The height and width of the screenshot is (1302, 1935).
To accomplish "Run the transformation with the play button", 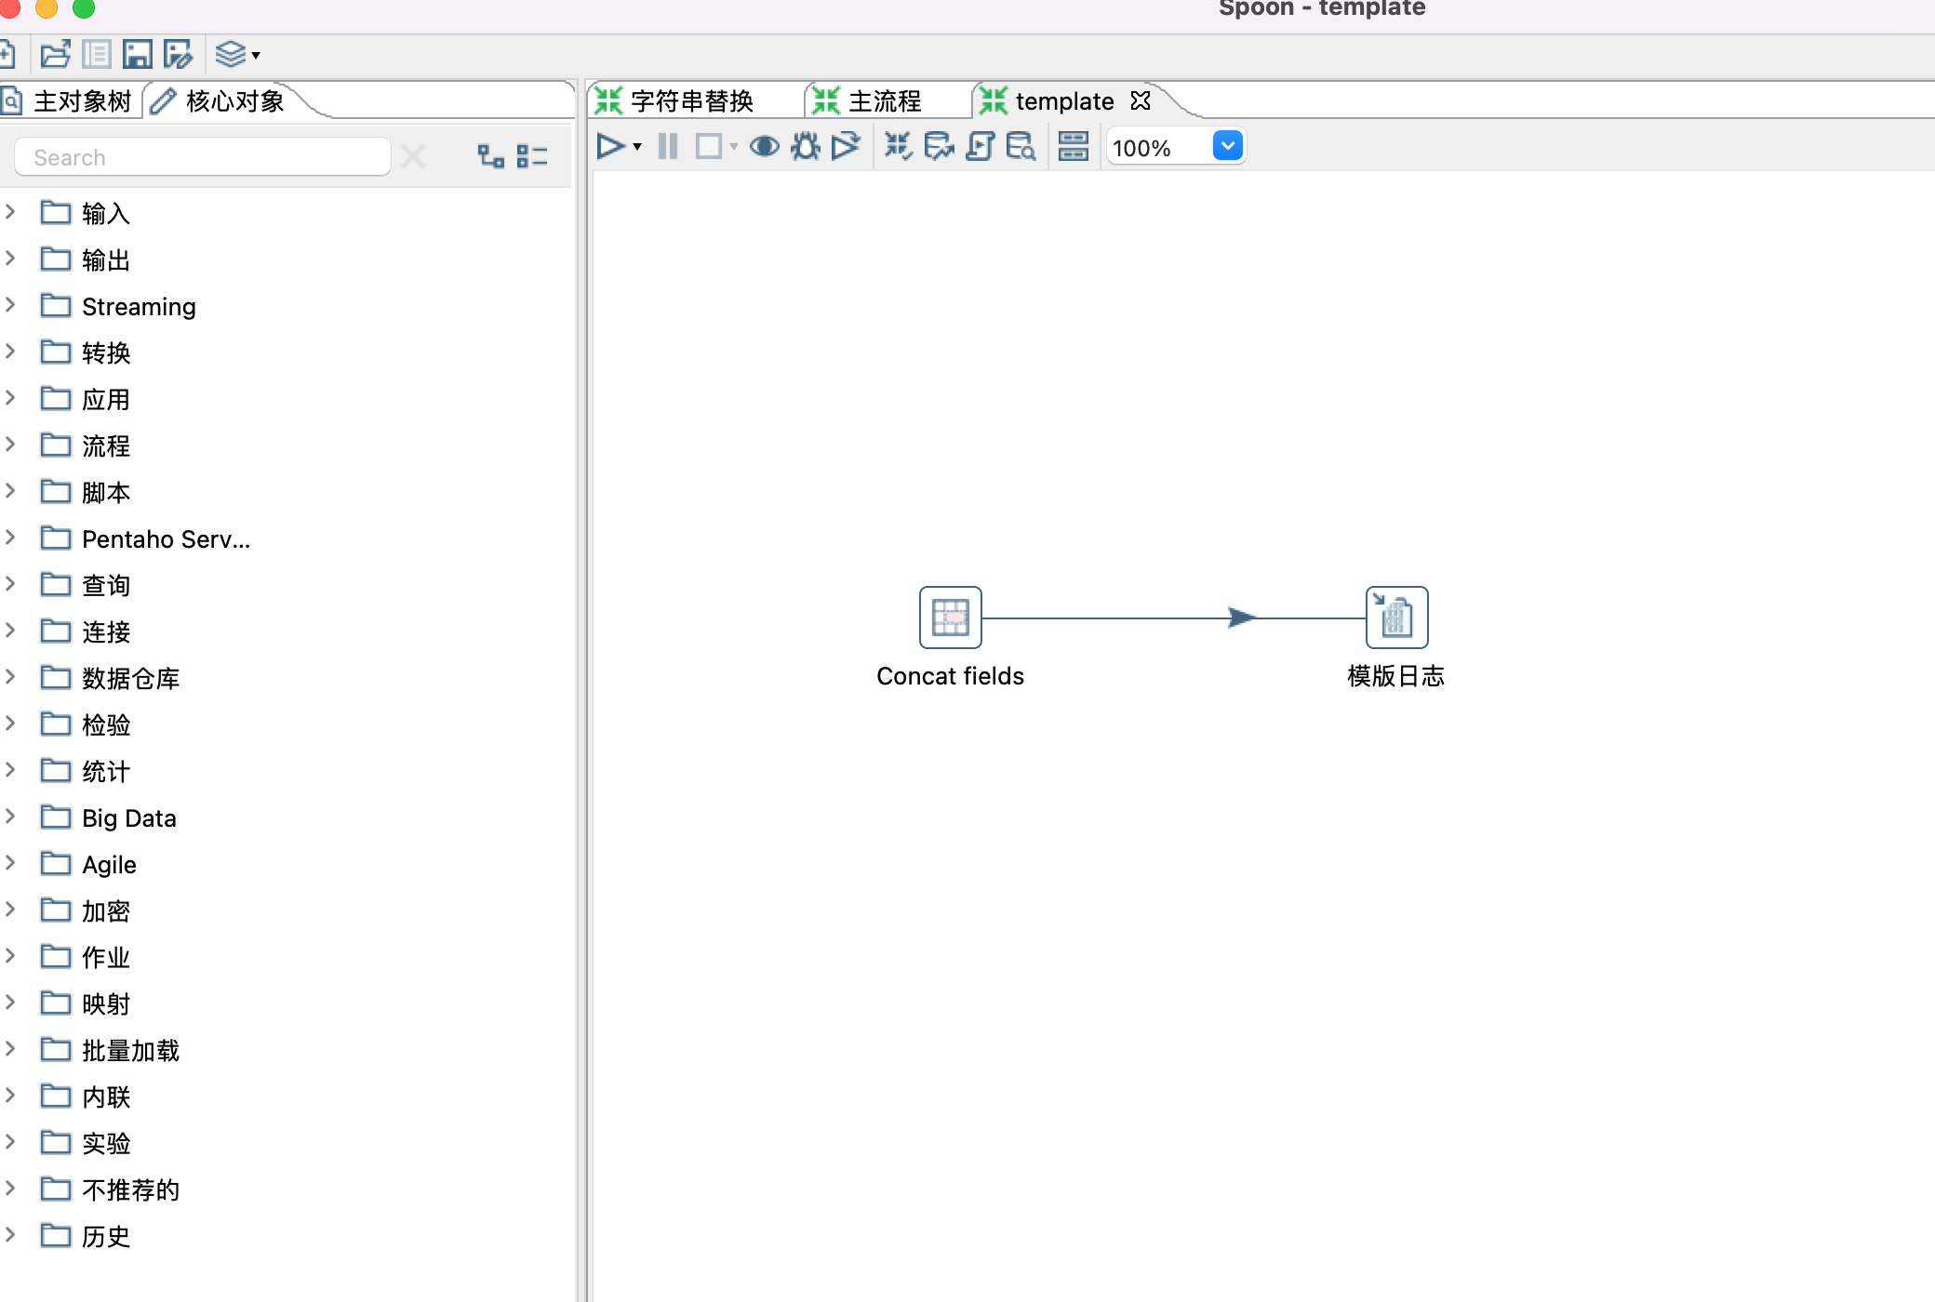I will coord(610,147).
